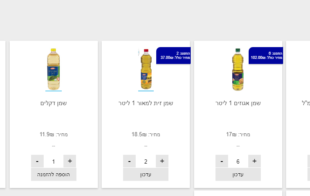Click the שמן זית למאור 1 ליטר title
This screenshot has width=310, height=196.
coord(146,103)
